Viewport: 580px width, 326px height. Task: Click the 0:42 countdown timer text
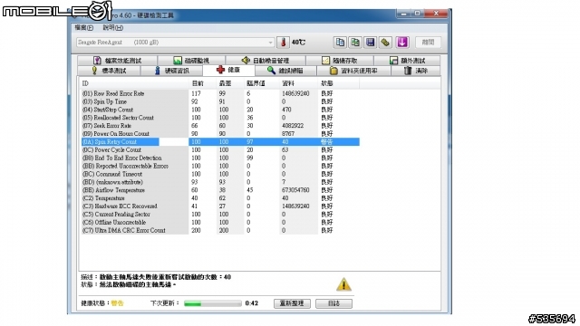(x=252, y=303)
